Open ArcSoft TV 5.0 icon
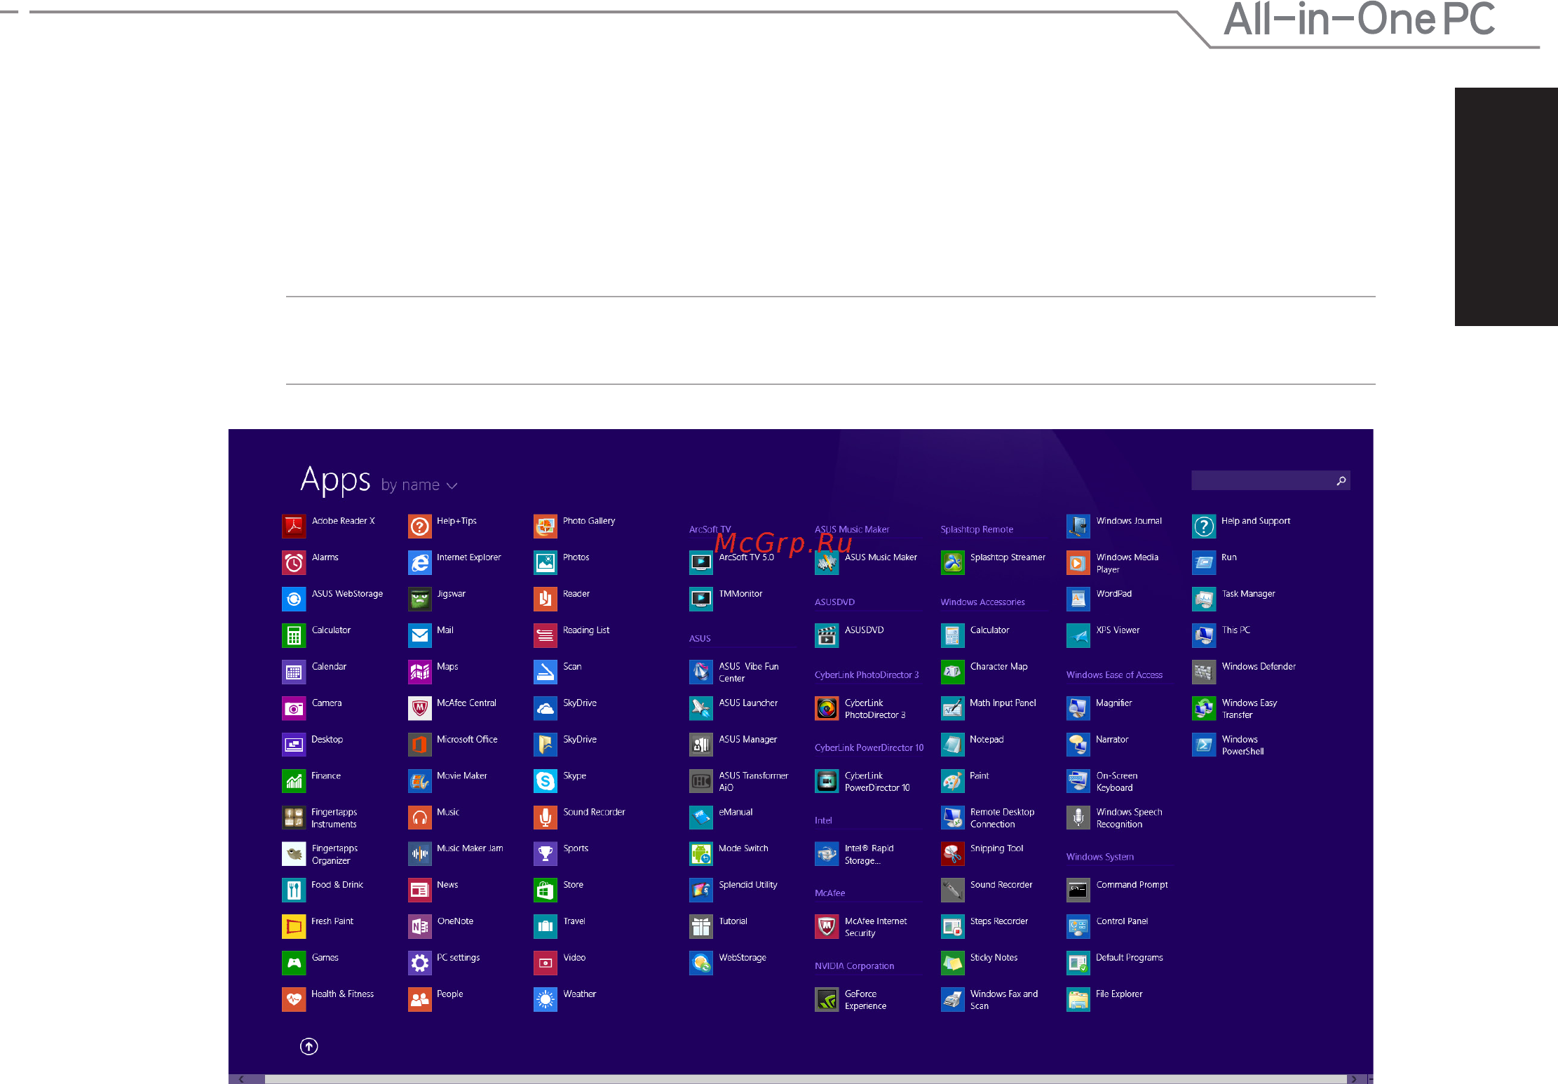Image resolution: width=1558 pixels, height=1084 pixels. coord(700,562)
